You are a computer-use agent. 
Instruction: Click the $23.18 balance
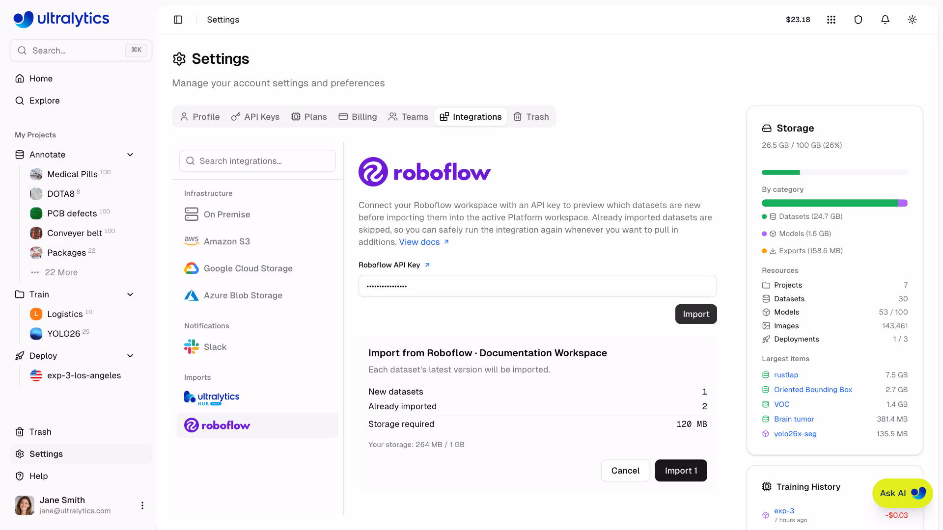click(798, 20)
